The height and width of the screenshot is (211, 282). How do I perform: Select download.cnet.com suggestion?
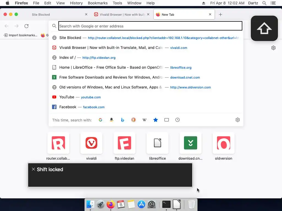point(146,77)
